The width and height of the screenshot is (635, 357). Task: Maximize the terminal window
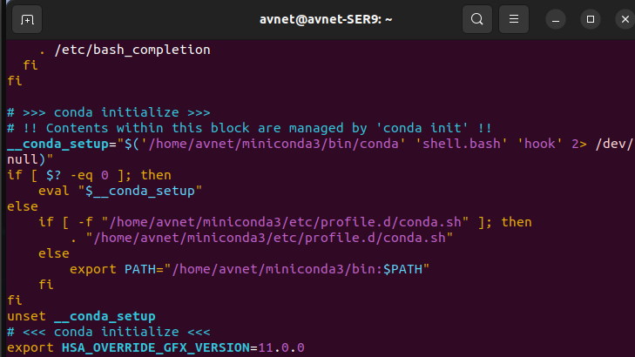click(x=590, y=18)
